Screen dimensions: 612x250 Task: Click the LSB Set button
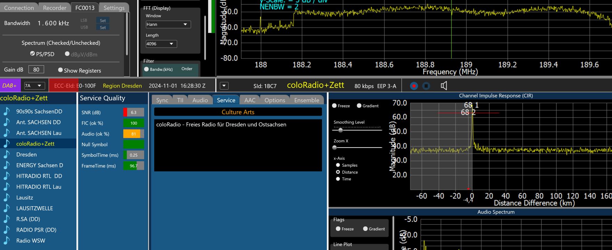(x=103, y=20)
